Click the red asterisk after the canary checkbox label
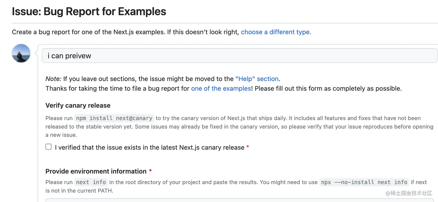 click(x=248, y=148)
